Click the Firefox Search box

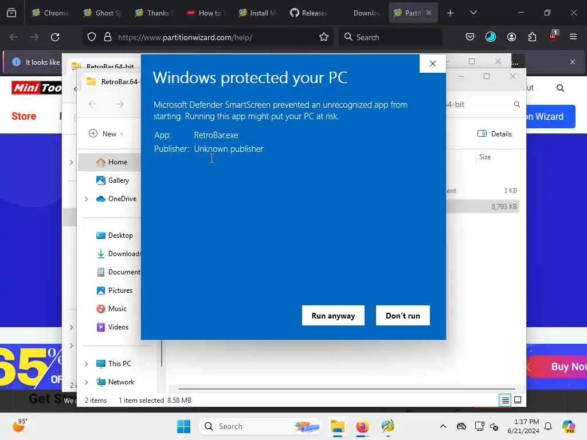390,37
